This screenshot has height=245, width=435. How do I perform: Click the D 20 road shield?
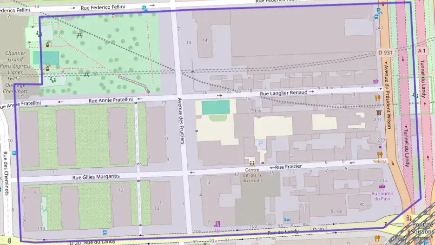click(x=318, y=229)
